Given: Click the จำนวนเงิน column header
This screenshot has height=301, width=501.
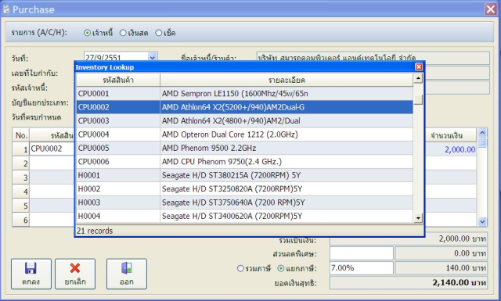Looking at the screenshot, I should coord(451,135).
